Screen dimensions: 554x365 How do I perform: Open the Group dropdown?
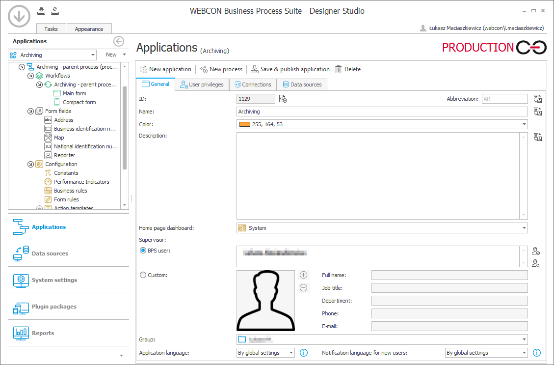[x=524, y=339]
